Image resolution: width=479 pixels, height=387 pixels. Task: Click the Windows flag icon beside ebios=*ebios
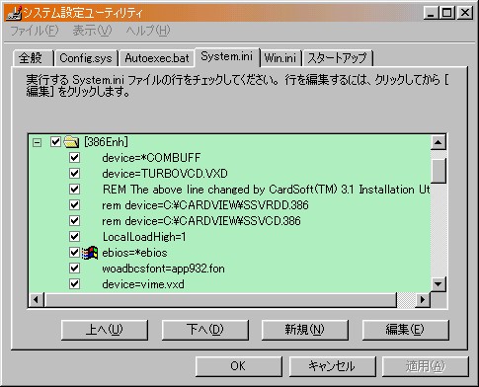point(90,253)
